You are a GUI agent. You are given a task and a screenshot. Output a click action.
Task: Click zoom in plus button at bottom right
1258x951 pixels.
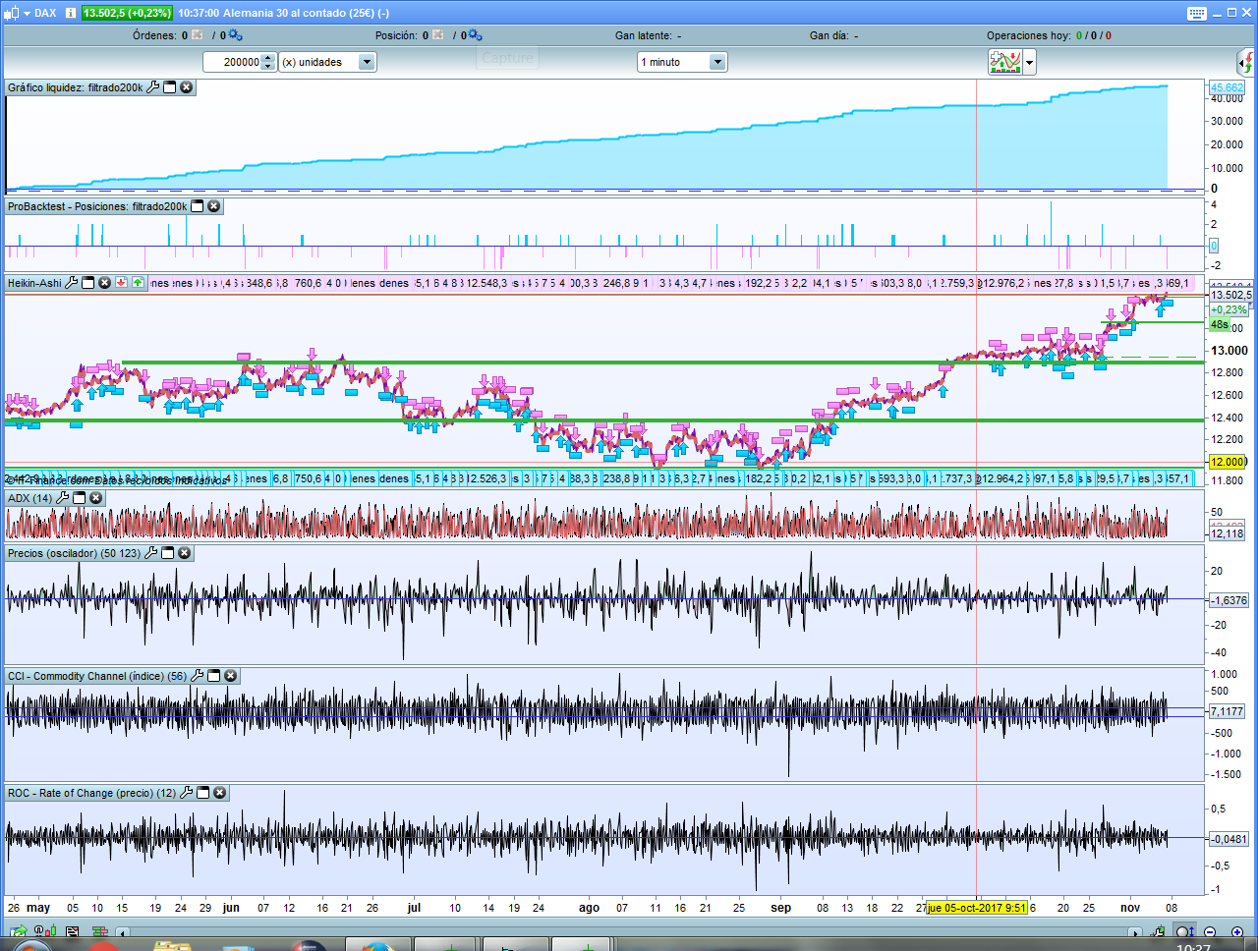(1236, 931)
